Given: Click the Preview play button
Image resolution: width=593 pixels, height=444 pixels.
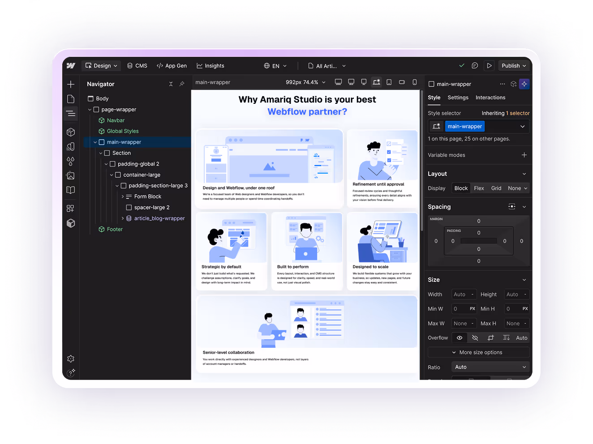Looking at the screenshot, I should (x=489, y=66).
